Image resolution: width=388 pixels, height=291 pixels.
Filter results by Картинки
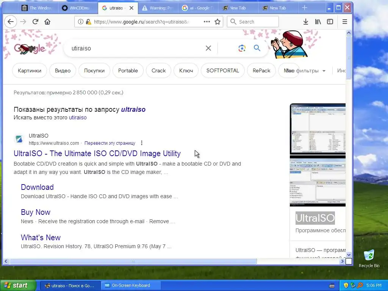pyautogui.click(x=30, y=70)
